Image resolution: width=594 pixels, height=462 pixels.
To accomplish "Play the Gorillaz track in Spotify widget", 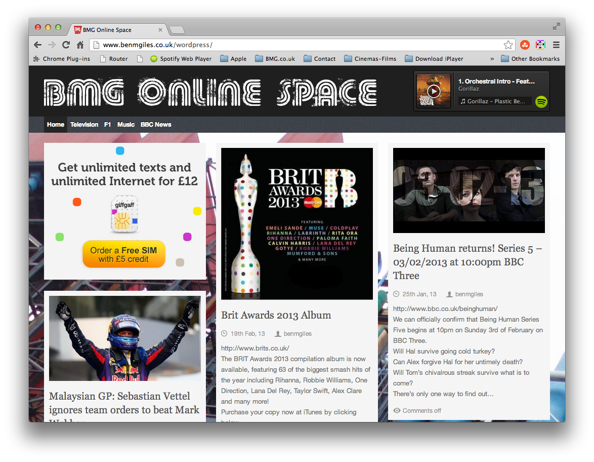I will click(x=434, y=91).
